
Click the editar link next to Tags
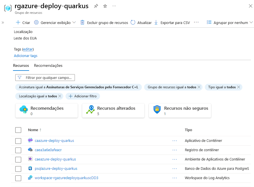(x=28, y=49)
